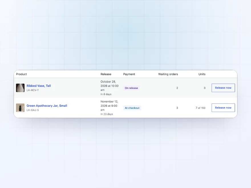
Task: Click waiting orders value 2 for Ribbed Vase
Action: point(177,88)
